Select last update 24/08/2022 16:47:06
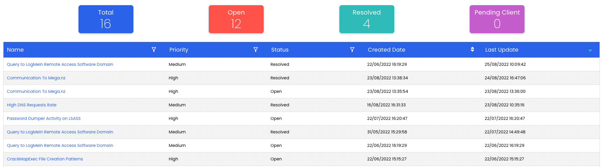Screen dimensions: 602x167 505,78
